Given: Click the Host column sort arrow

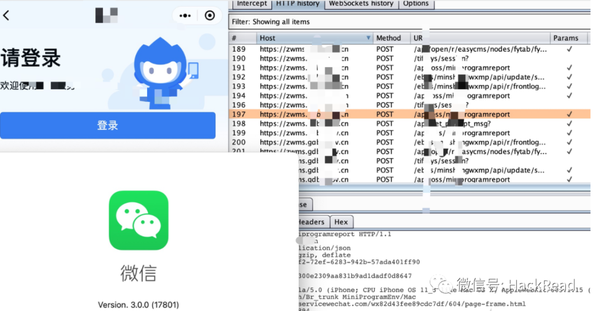Looking at the screenshot, I should point(368,38).
